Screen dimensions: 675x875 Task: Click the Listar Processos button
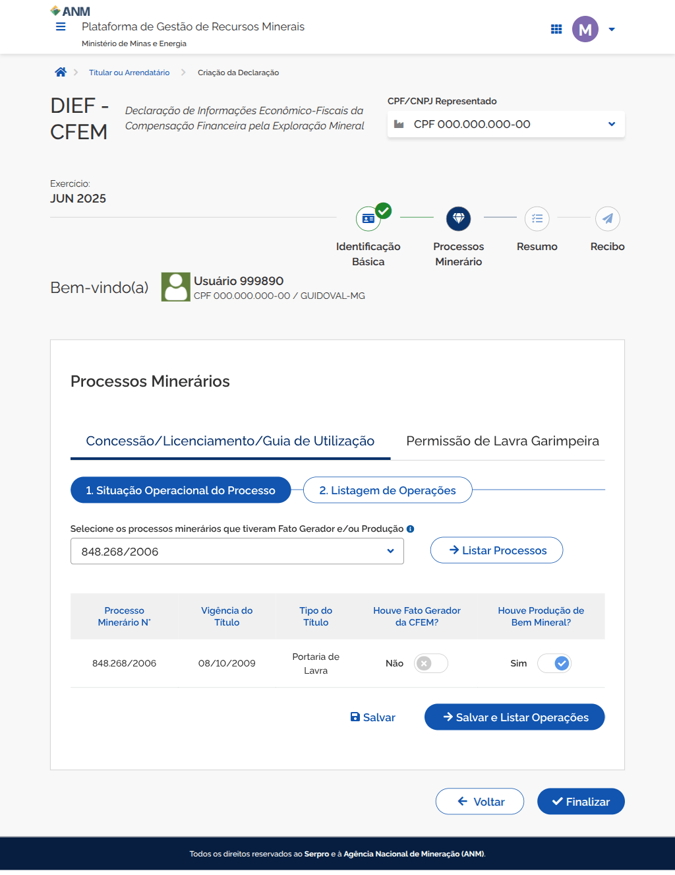(x=496, y=550)
